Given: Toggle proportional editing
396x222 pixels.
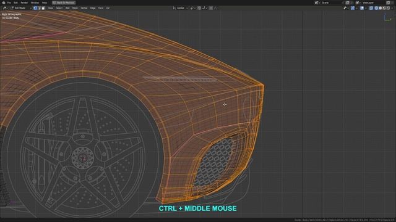Looking at the screenshot, I should pos(211,8).
